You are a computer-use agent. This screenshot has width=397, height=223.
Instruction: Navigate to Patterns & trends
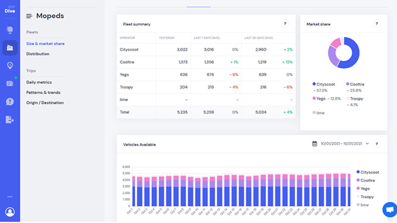[43, 93]
